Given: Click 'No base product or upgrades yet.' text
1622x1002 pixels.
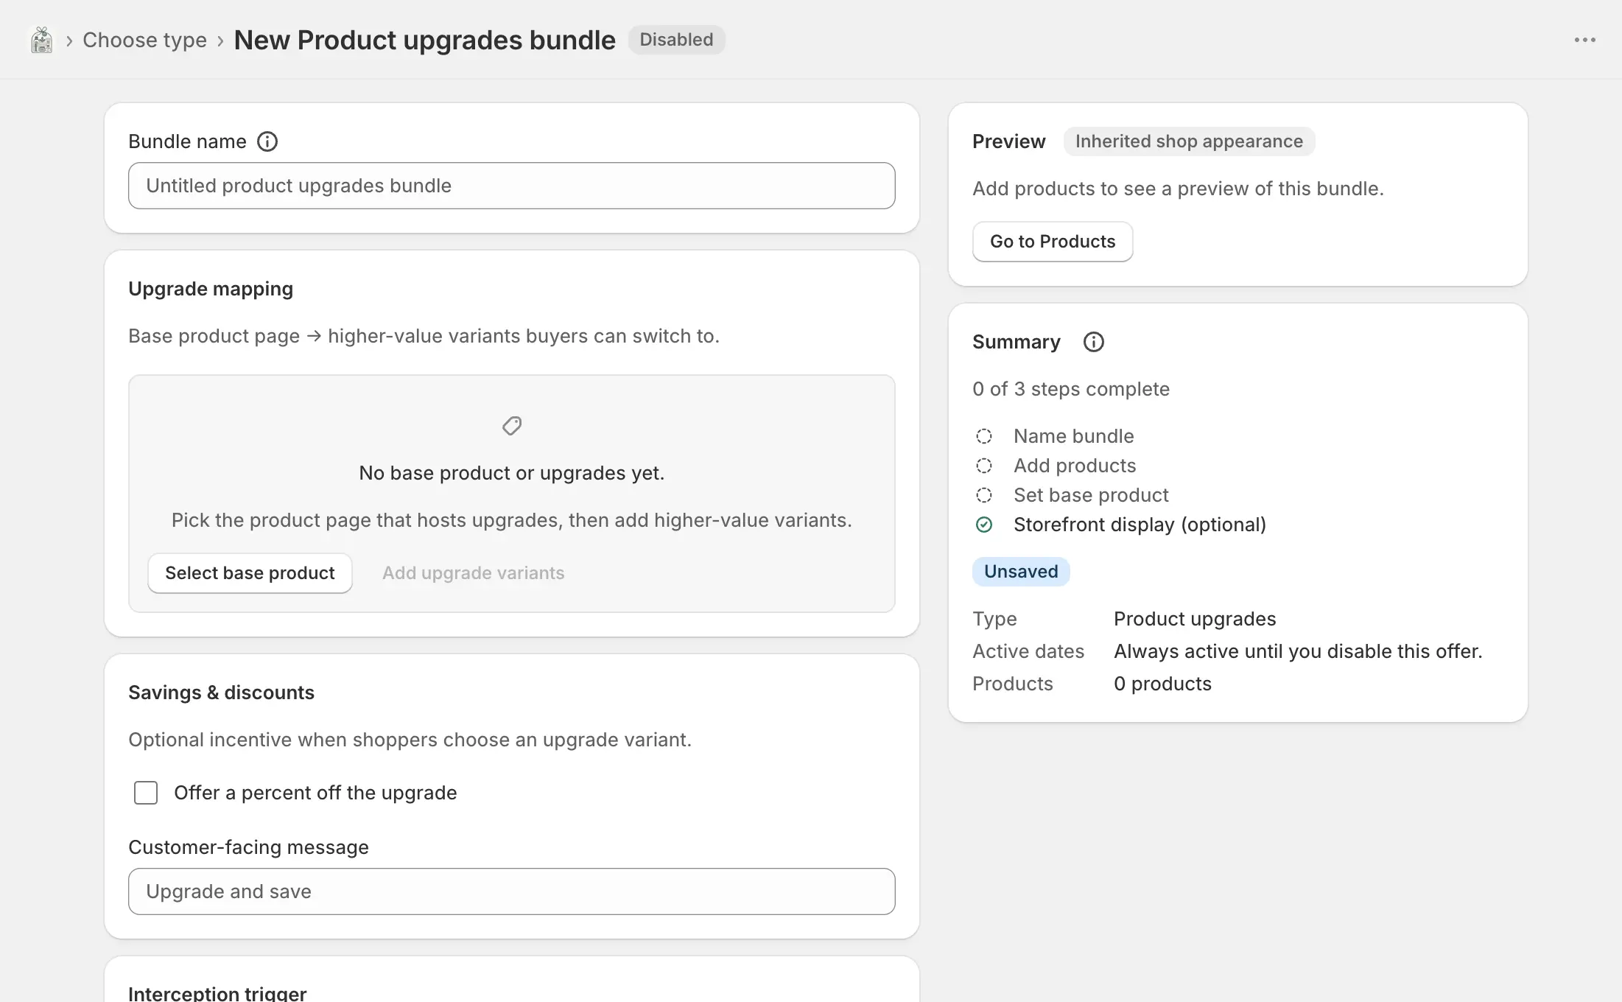Looking at the screenshot, I should tap(512, 473).
